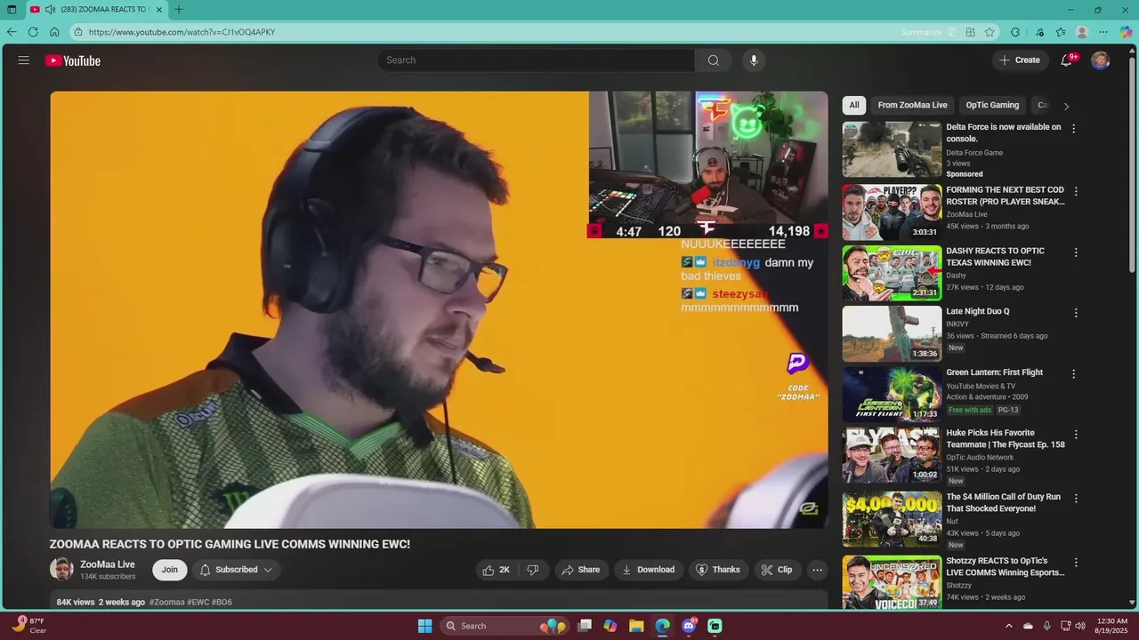Screen dimensions: 1139x640
Task: Show hidden system tray icons
Action: (1008, 626)
